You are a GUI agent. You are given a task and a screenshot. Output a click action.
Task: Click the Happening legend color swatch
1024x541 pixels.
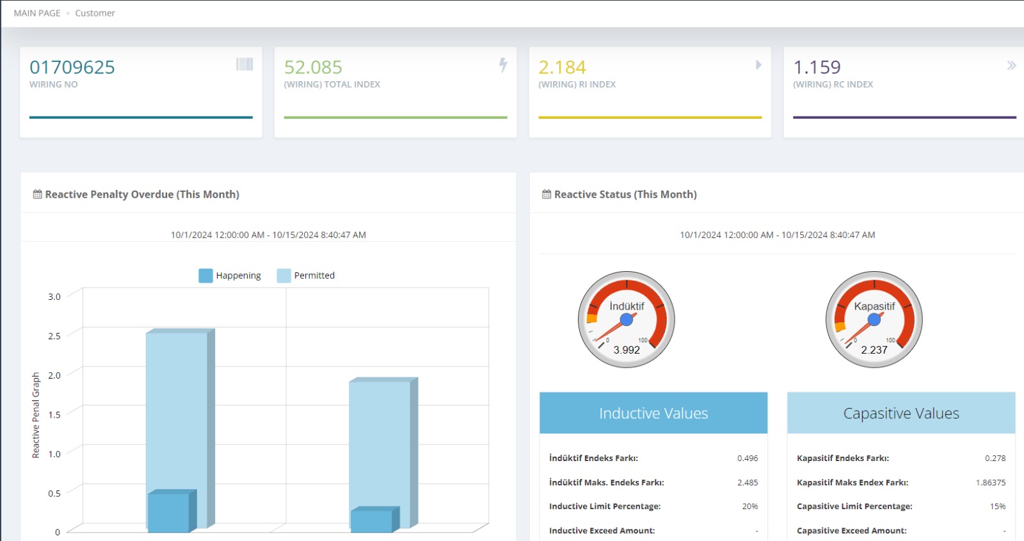205,276
